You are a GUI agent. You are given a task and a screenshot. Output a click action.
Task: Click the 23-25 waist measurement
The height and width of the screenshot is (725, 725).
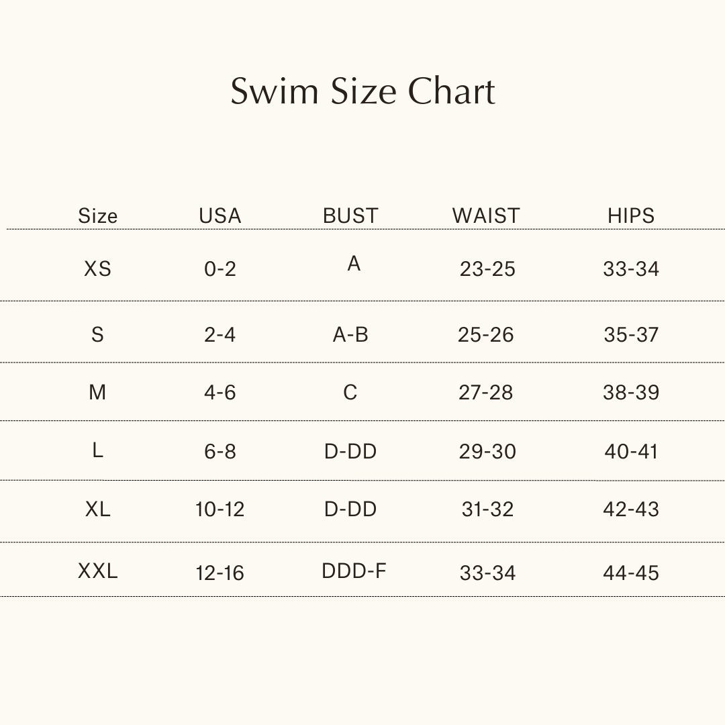(x=487, y=269)
